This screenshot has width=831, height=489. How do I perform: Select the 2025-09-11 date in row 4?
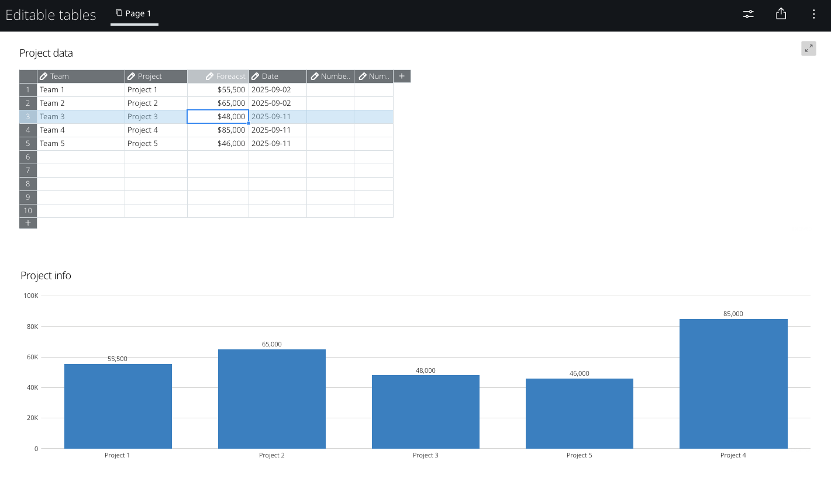[278, 130]
